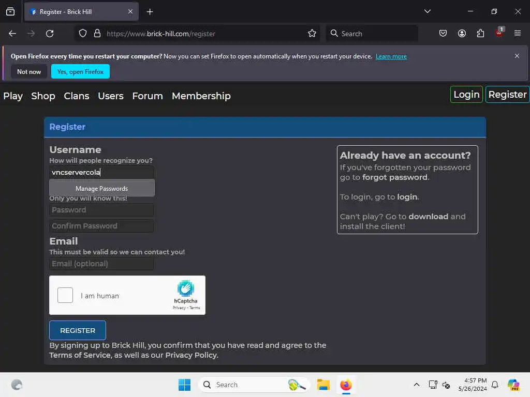
Task: Open Firefox View (recent browsing) icon
Action: pyautogui.click(x=10, y=11)
